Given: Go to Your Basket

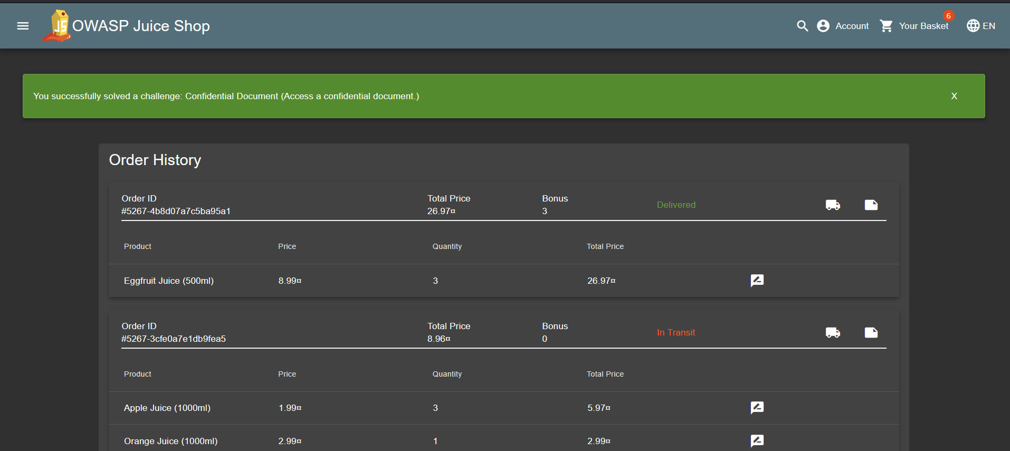Looking at the screenshot, I should coord(914,26).
